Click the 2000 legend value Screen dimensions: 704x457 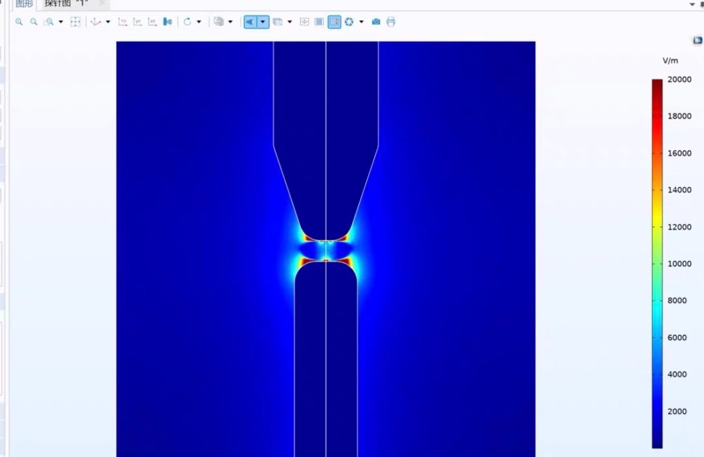click(677, 411)
